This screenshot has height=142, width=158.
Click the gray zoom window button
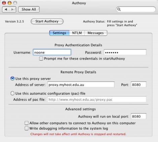[15, 3]
